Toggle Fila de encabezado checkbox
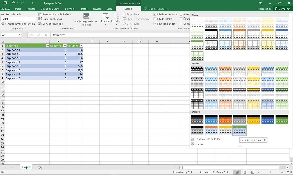This screenshot has height=175, width=293. (x=155, y=14)
